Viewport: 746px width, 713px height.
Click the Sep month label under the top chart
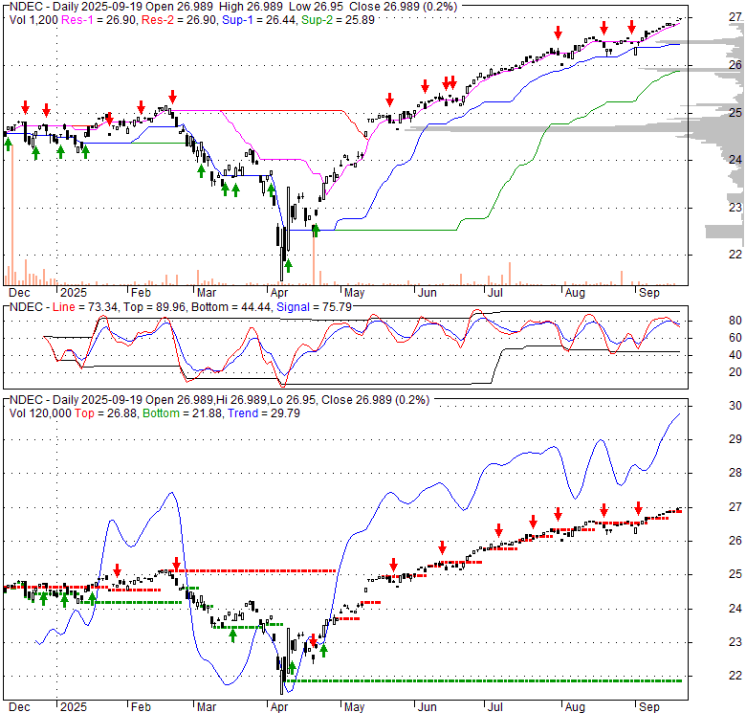tap(650, 292)
